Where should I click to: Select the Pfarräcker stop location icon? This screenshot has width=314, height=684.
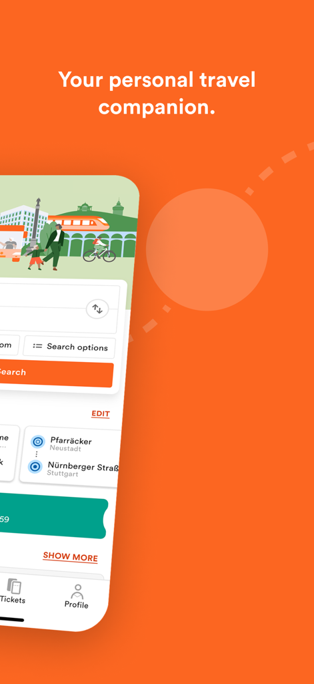point(38,442)
